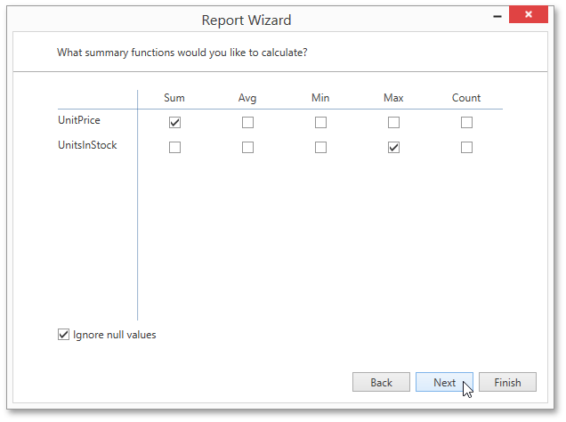Toggle Ignore null values checkbox
The image size is (566, 422).
[x=63, y=334]
